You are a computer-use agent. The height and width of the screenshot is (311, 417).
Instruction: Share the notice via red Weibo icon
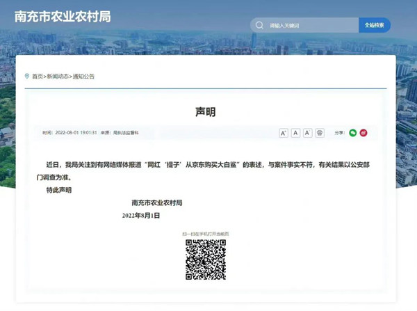click(x=363, y=132)
